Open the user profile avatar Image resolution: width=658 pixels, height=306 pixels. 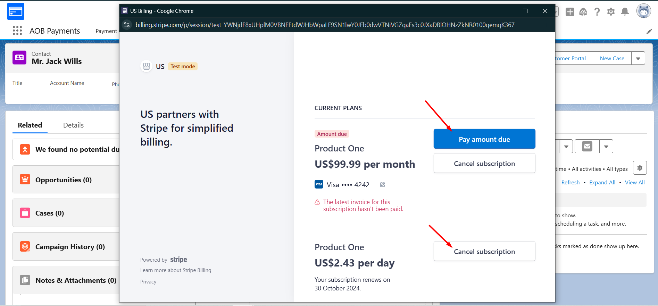coord(643,11)
